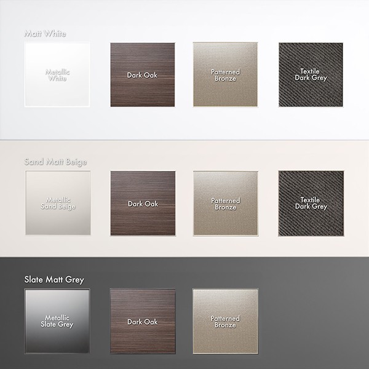
Task: Click the 'Metallic Sand Beige' text label
Action: 58,204
